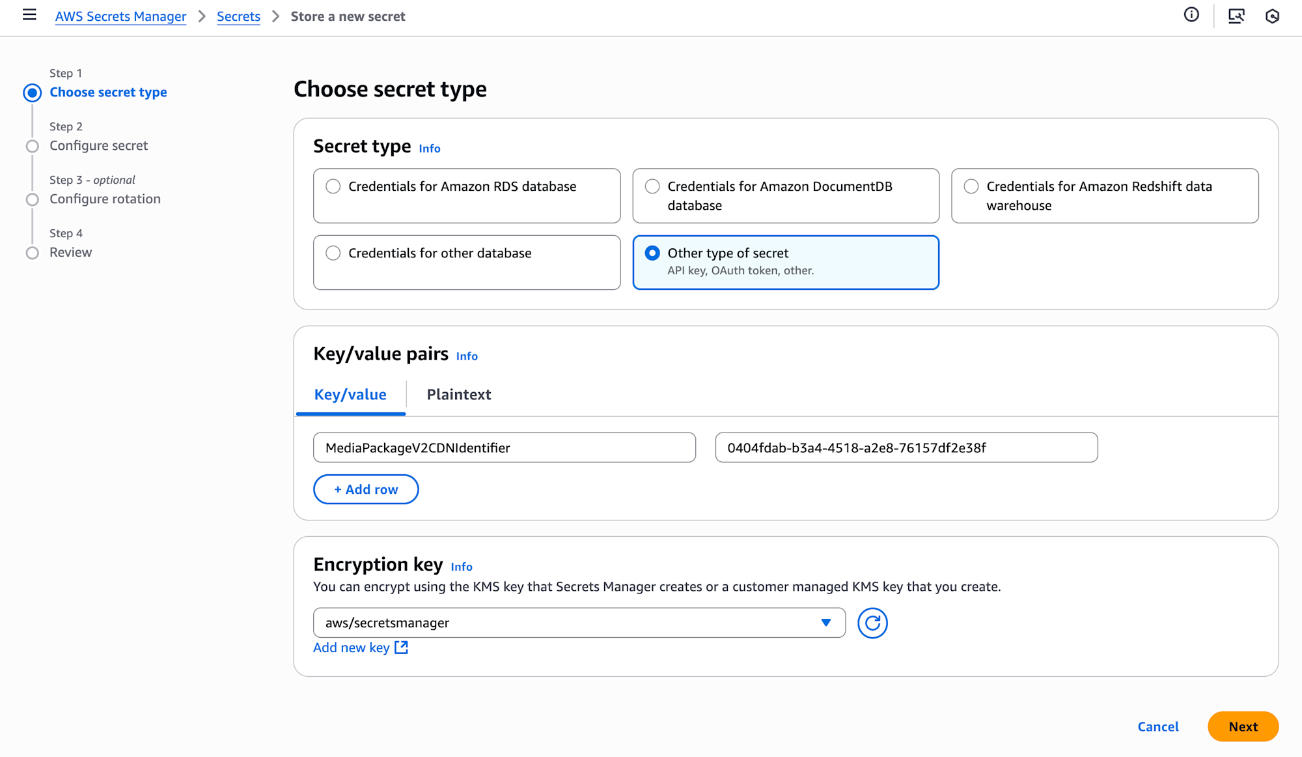
Task: Click the MediaPackageV2CDNIdentifier key field
Action: point(504,448)
